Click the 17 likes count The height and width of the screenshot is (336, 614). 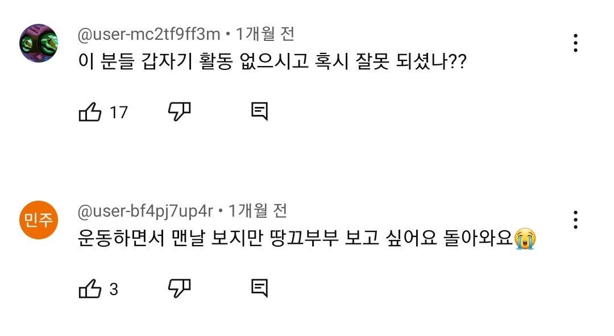[x=118, y=113]
